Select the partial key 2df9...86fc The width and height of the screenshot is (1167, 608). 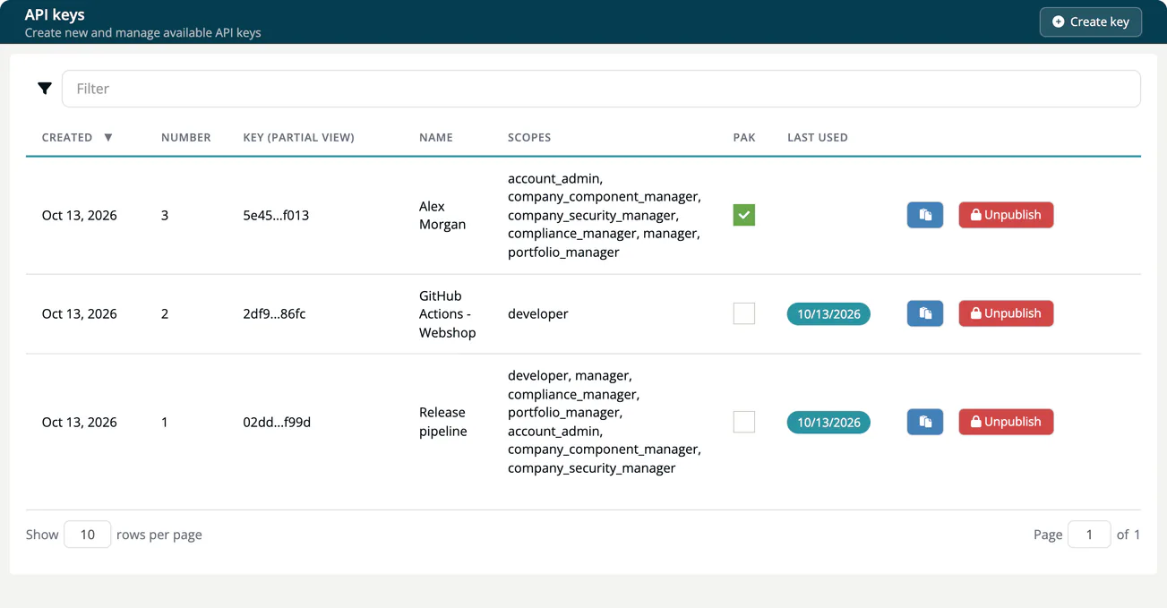click(x=274, y=313)
